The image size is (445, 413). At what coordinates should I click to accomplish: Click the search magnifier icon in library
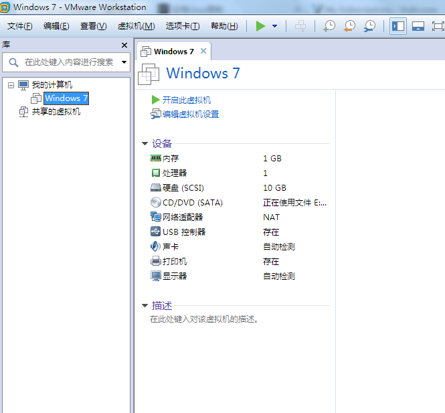13,62
